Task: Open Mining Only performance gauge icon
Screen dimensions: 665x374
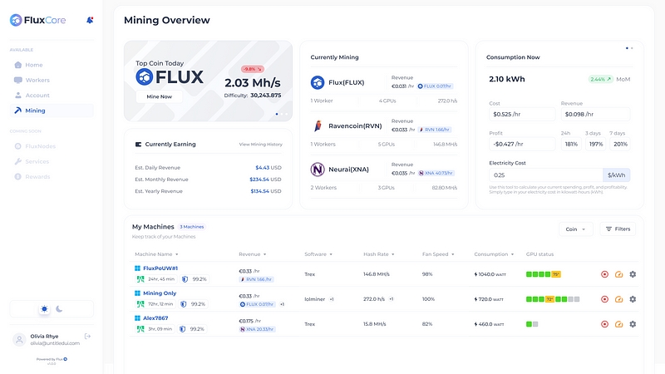Action: click(x=618, y=299)
